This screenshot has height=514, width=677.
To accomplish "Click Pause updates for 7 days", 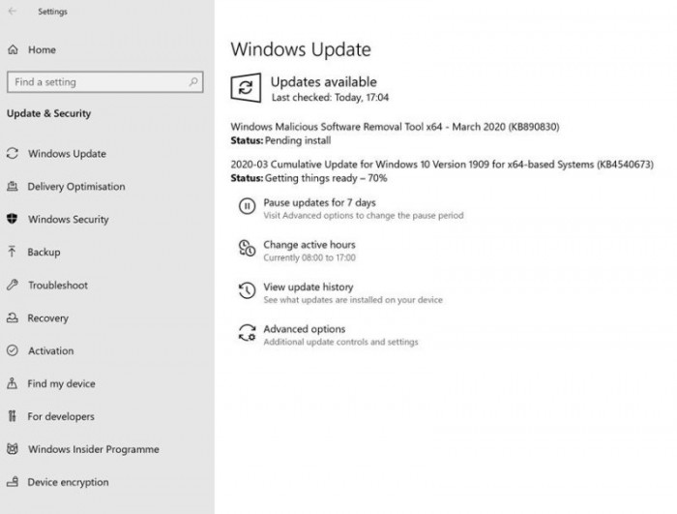I will coord(319,202).
